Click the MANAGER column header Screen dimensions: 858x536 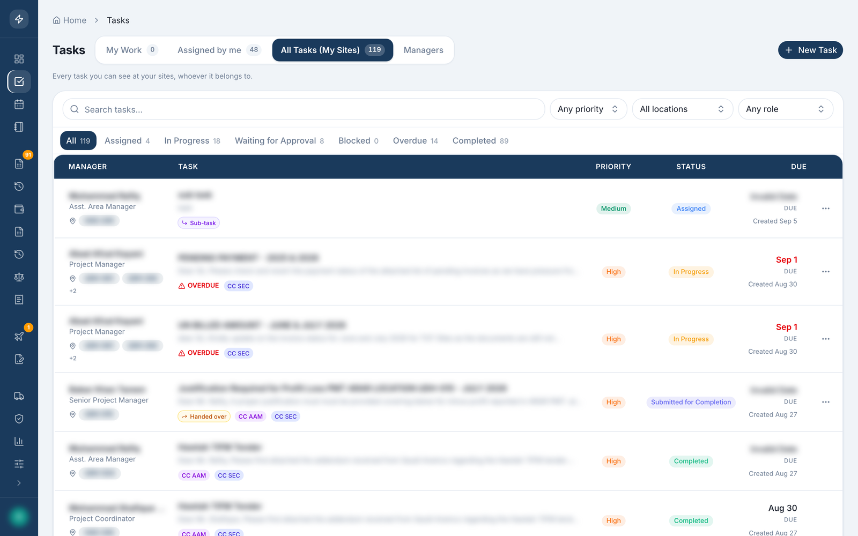coord(88,167)
